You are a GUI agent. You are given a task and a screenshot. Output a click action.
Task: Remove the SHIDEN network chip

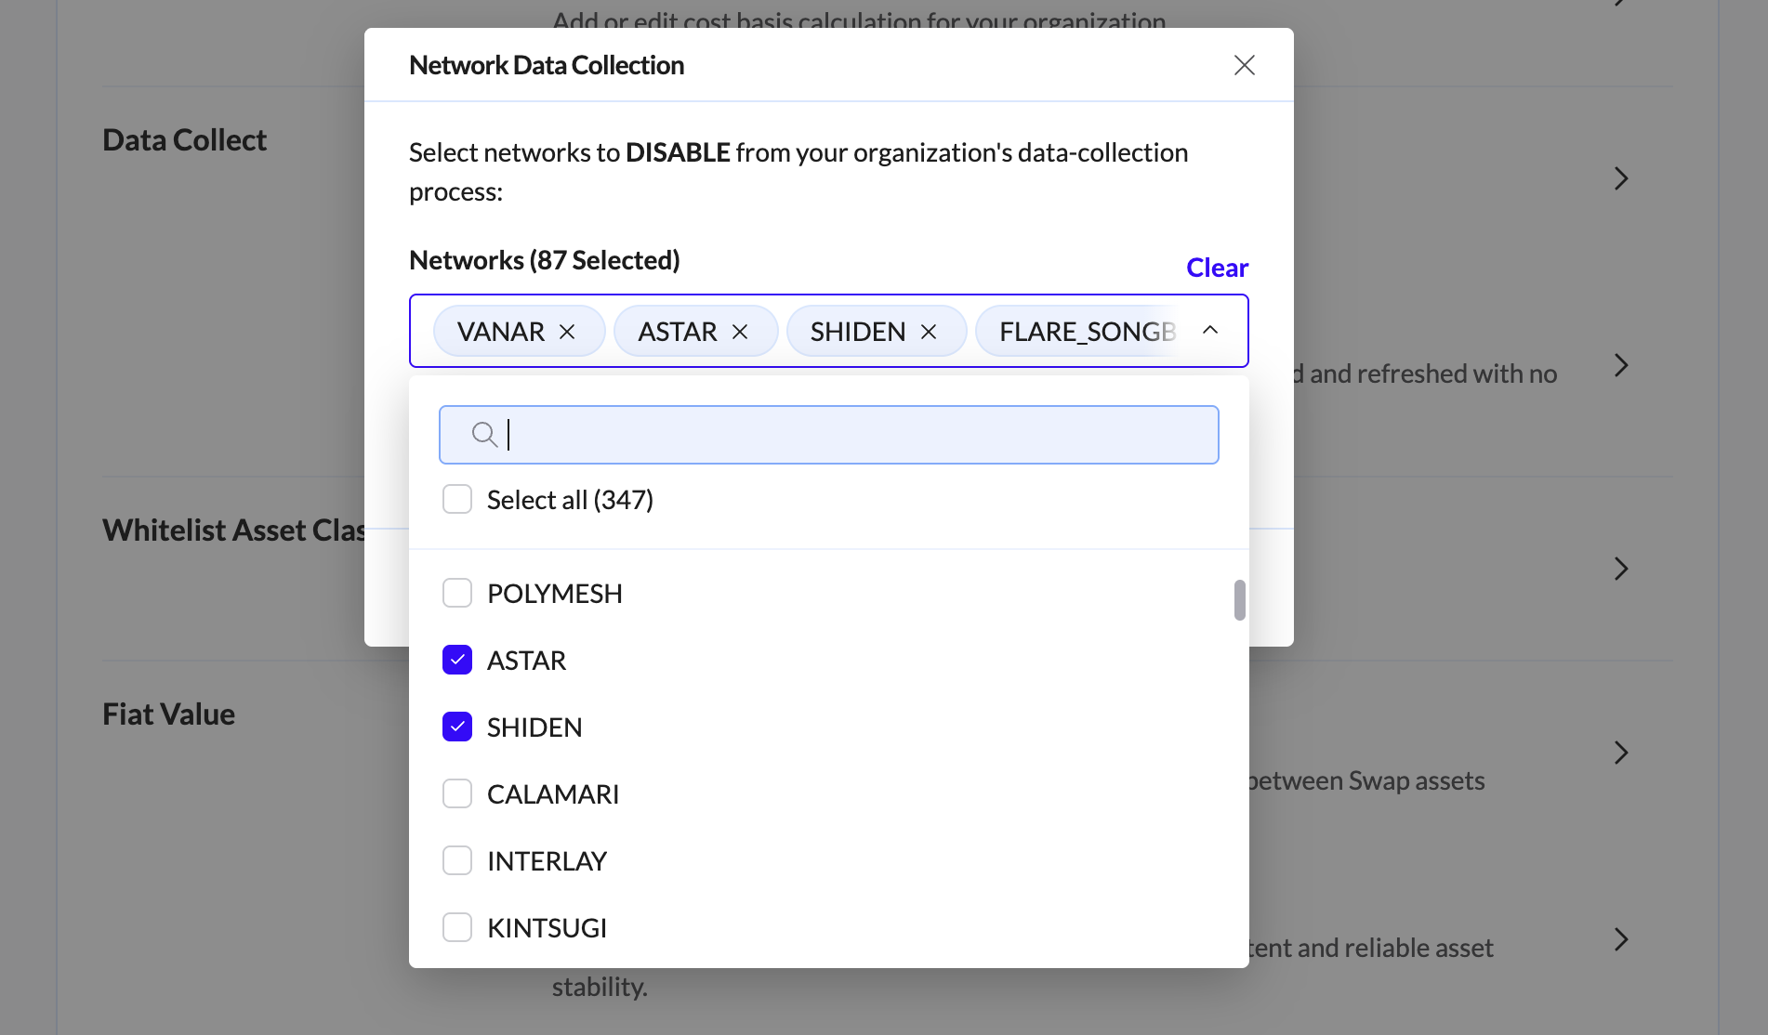pos(928,331)
